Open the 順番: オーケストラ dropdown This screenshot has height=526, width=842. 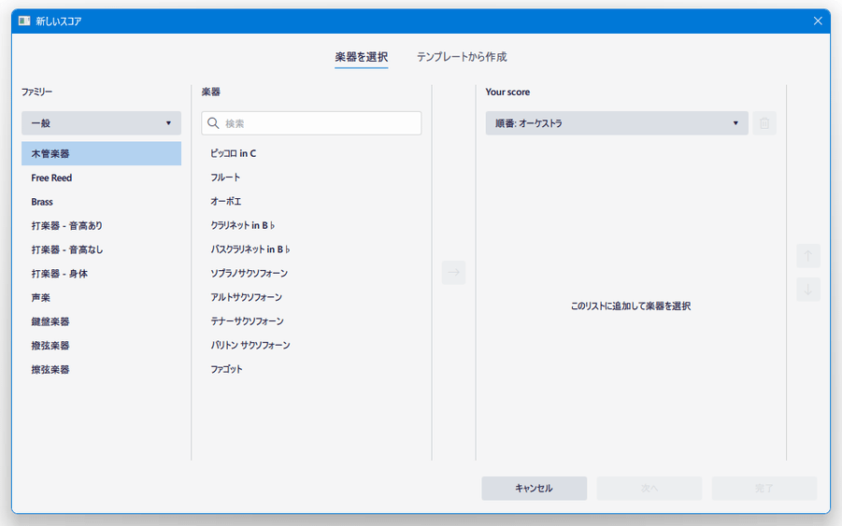coord(617,123)
